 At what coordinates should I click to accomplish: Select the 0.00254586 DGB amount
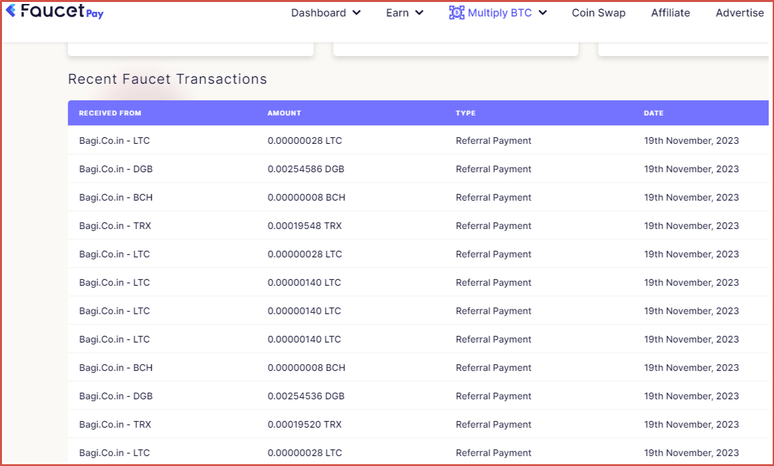[x=306, y=169]
